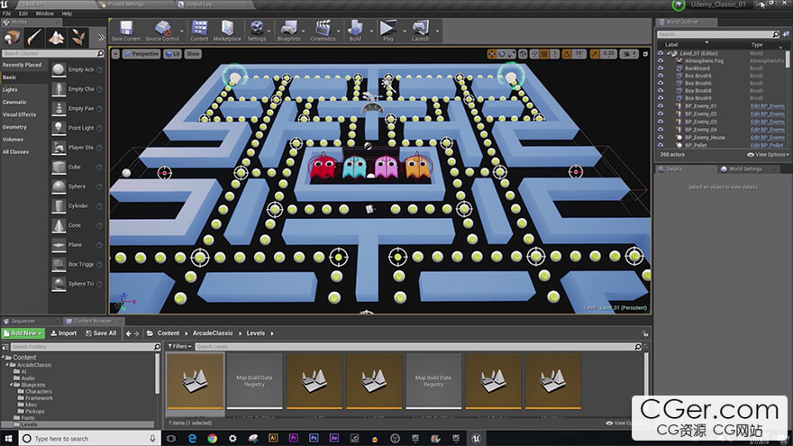Expand additional Modes with the chevron
The width and height of the screenshot is (793, 446).
pos(101,38)
